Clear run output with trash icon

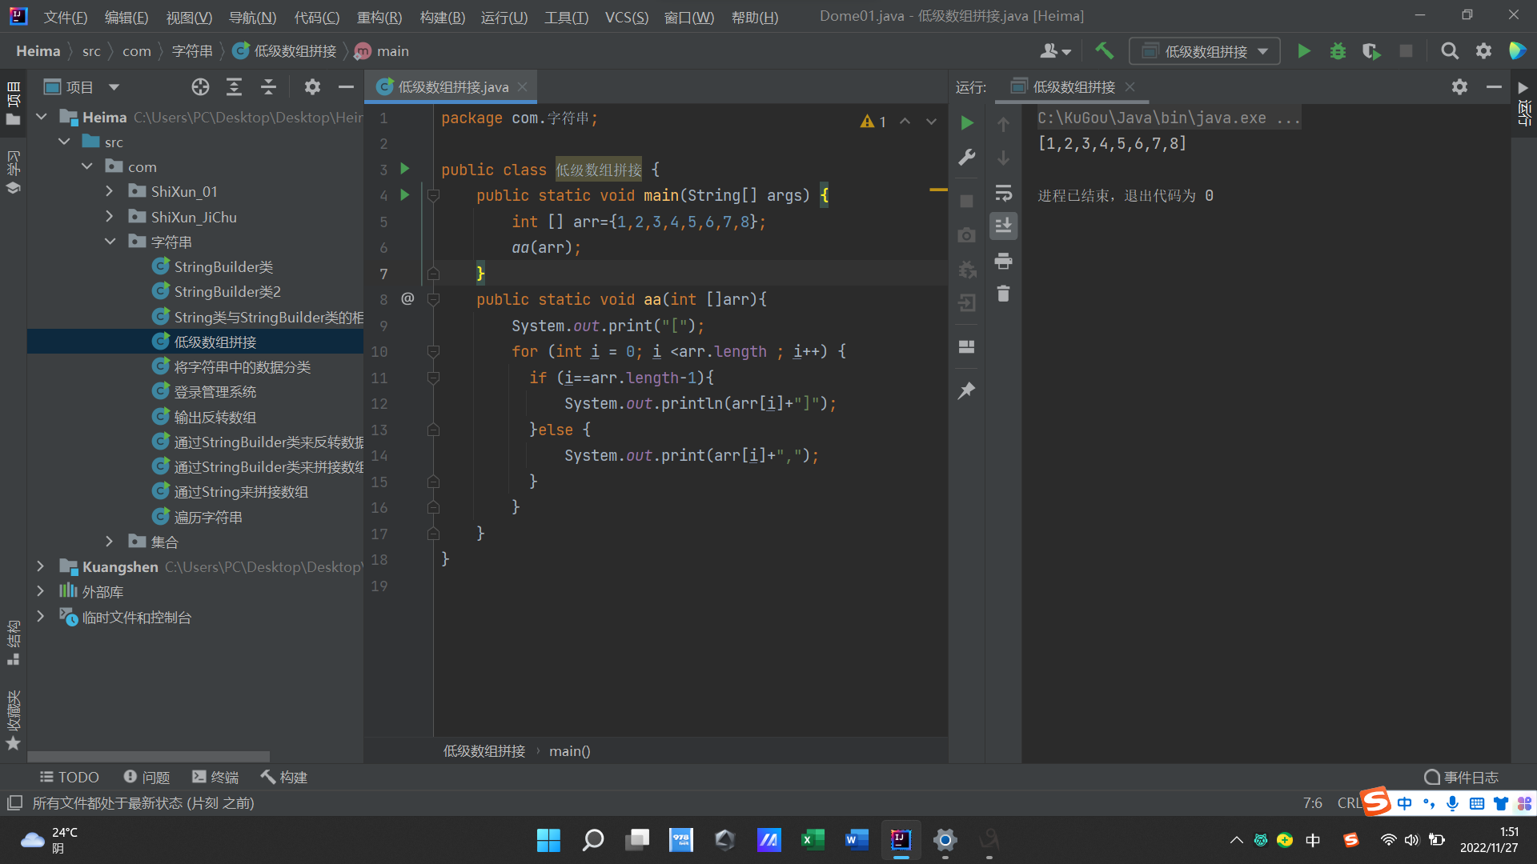1003,294
